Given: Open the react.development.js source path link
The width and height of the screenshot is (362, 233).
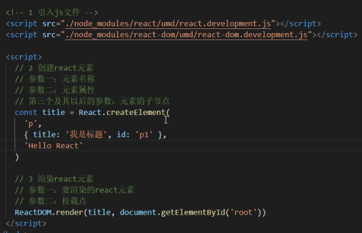Looking at the screenshot, I should click(x=168, y=24).
